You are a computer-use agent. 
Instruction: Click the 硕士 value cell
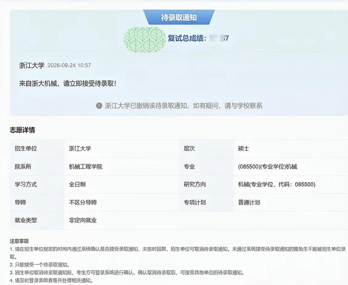(x=291, y=148)
